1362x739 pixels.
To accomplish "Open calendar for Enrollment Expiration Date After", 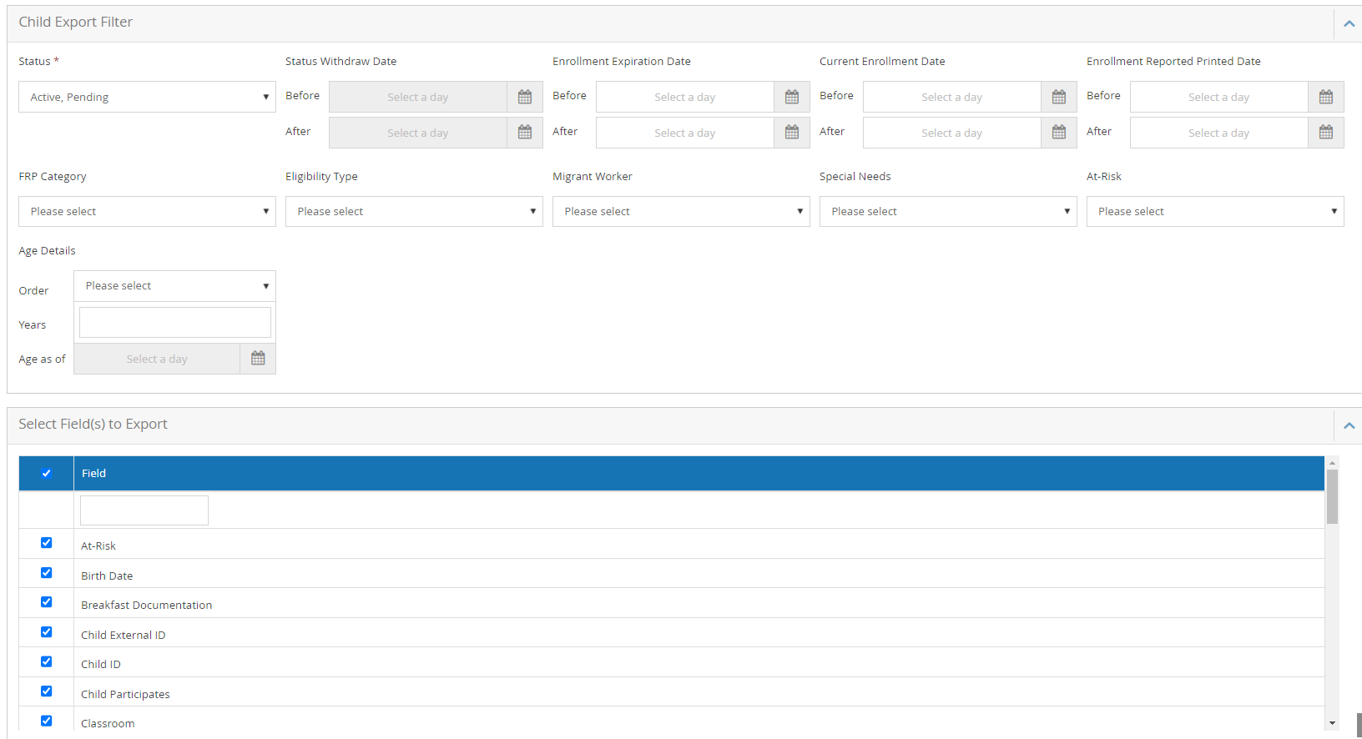I will (791, 133).
